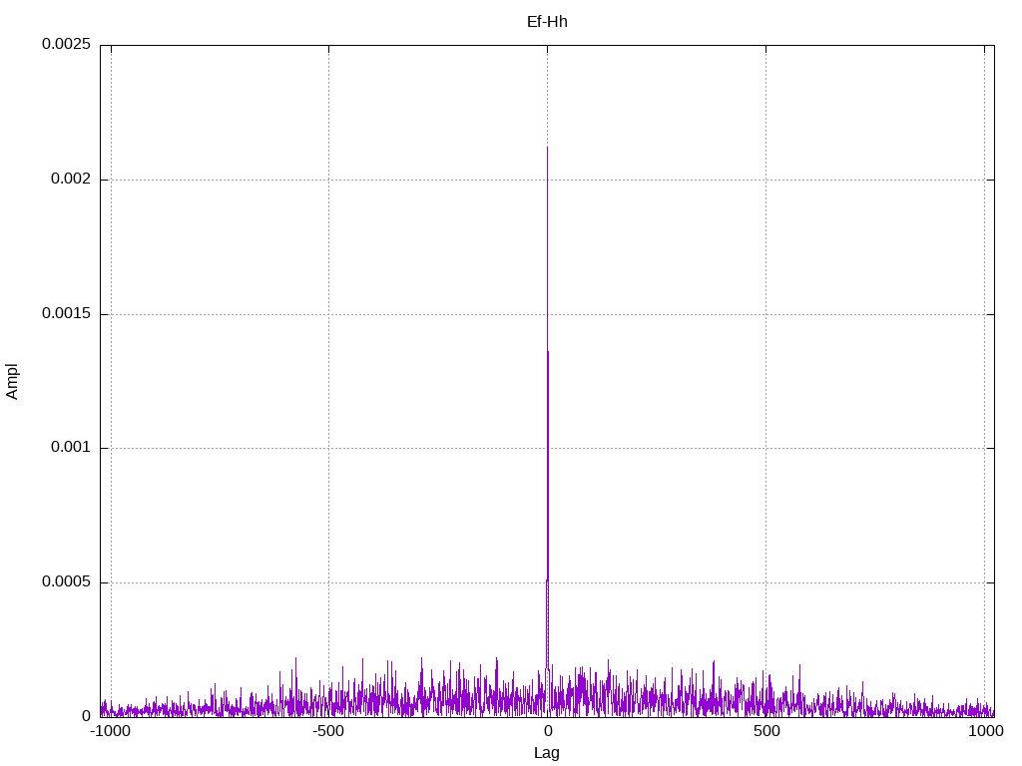This screenshot has height=766, width=1022.
Task: Click the y-axis tick value 0 at origin
Action: tap(87, 716)
